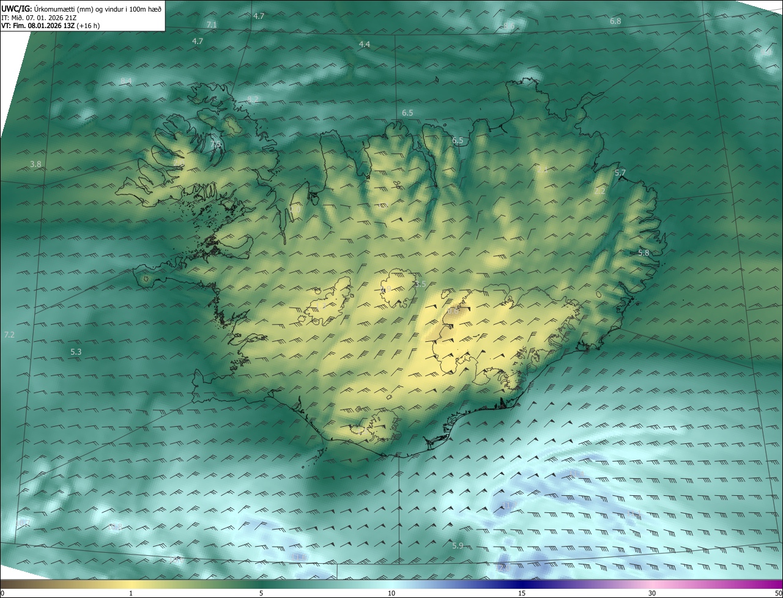
Task: Click the '5.3' value label on the map
Action: click(x=76, y=352)
